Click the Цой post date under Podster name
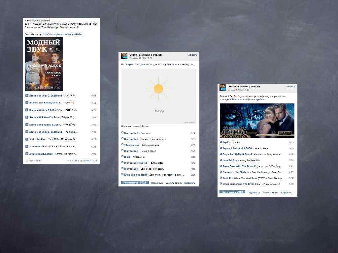Image resolution: width=338 pixels, height=253 pixels. pos(141,58)
